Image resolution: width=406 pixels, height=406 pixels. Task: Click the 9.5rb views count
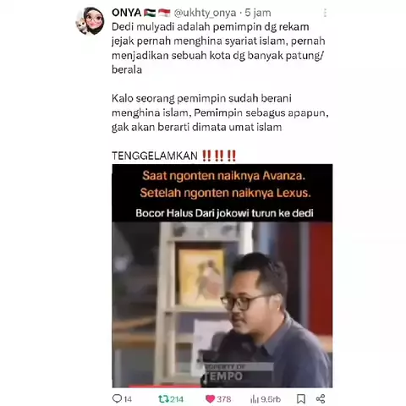tap(271, 399)
